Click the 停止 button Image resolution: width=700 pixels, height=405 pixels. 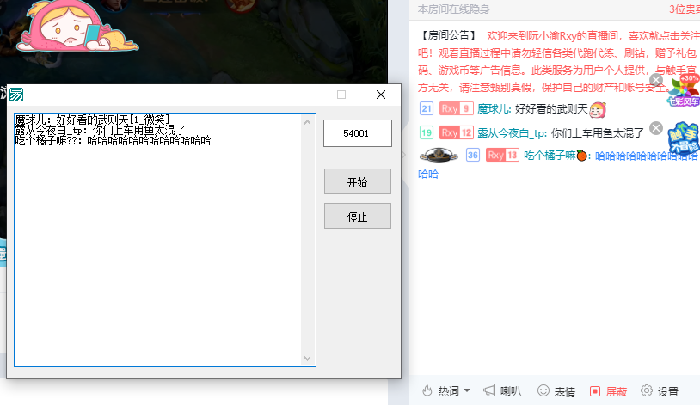(358, 216)
